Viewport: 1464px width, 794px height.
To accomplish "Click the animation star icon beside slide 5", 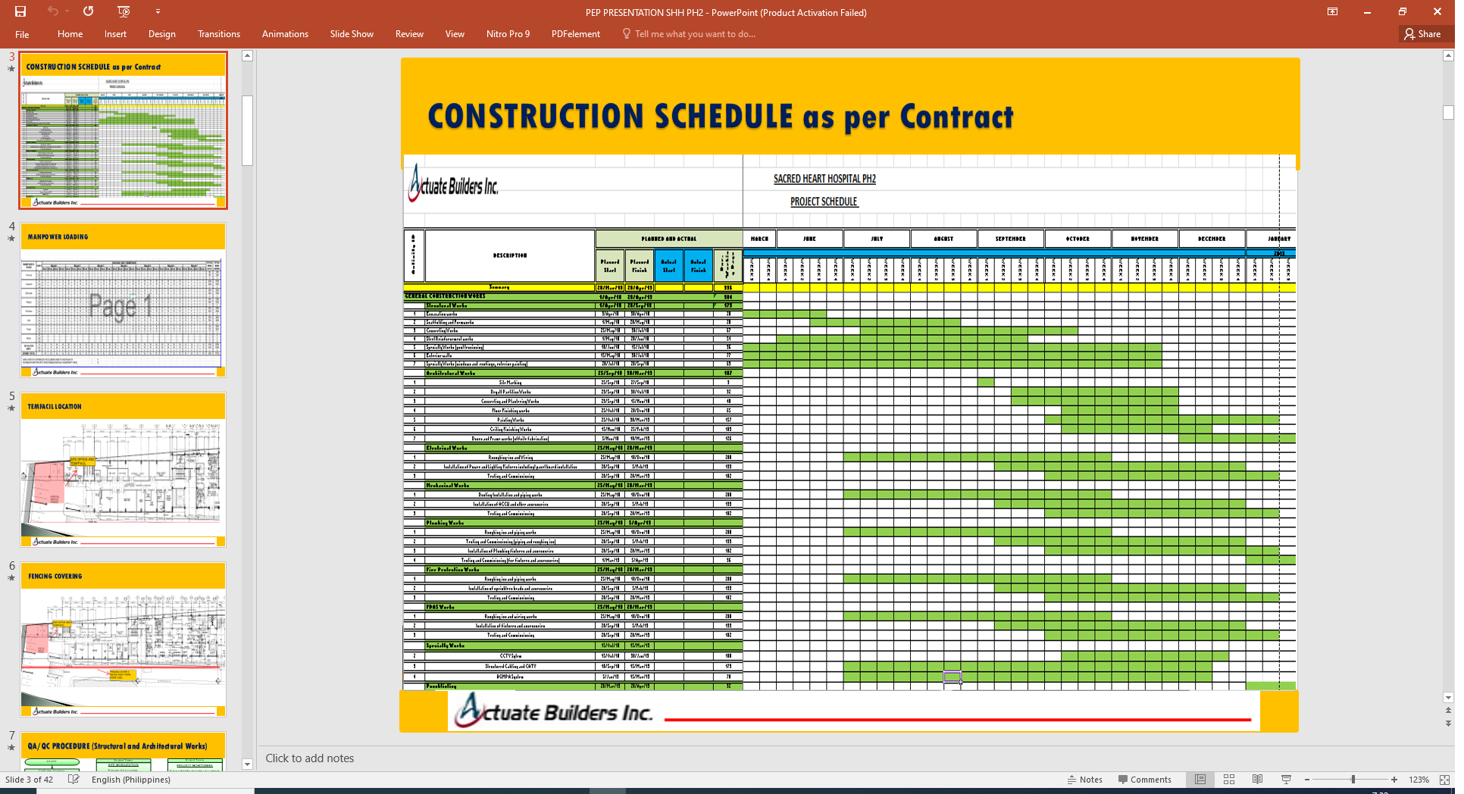I will point(11,408).
